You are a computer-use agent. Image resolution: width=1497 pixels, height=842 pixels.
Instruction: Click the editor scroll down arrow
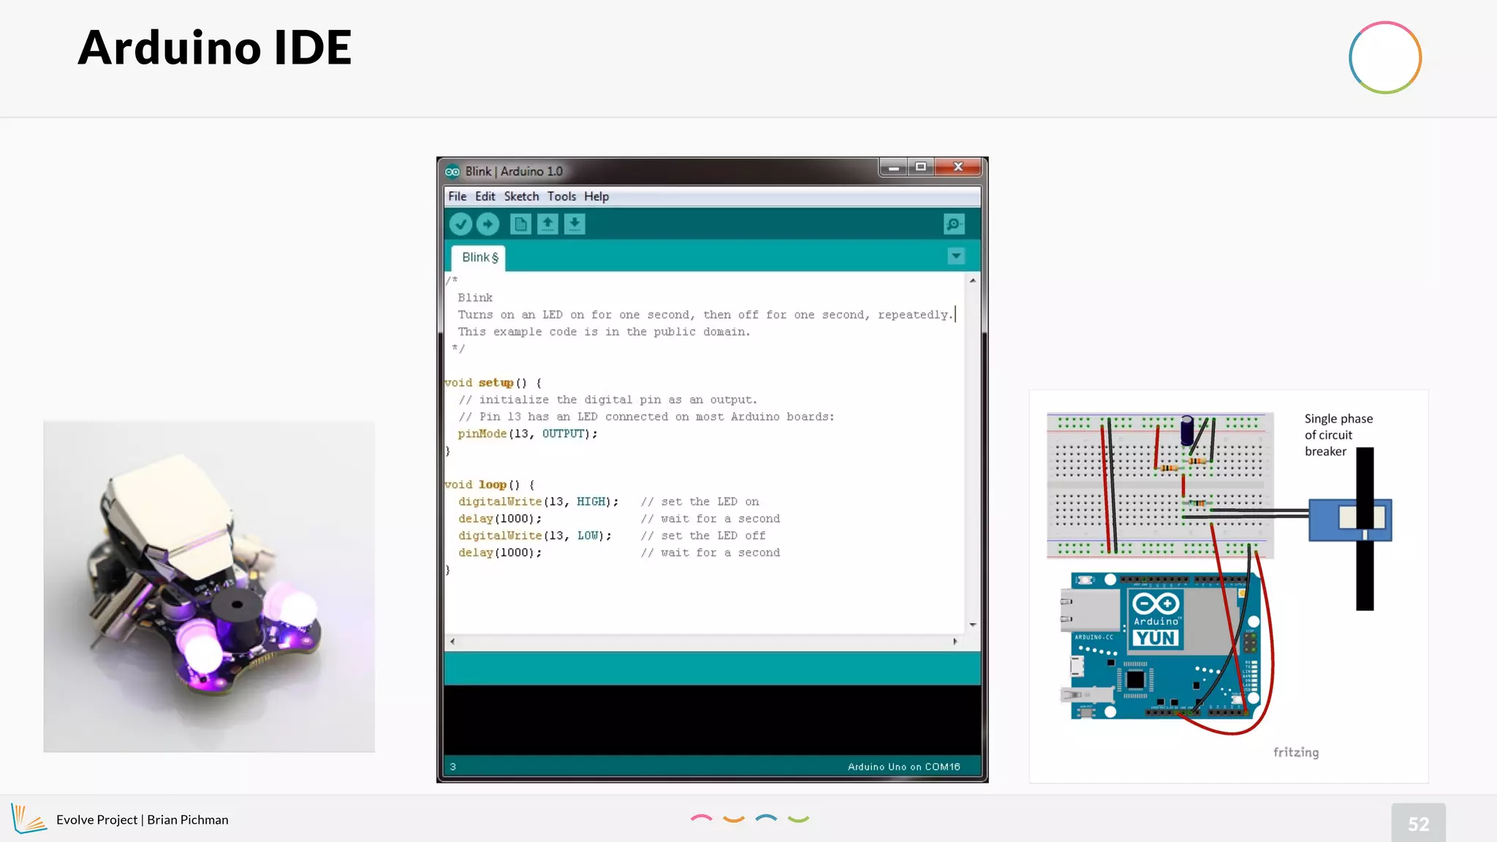pos(973,625)
